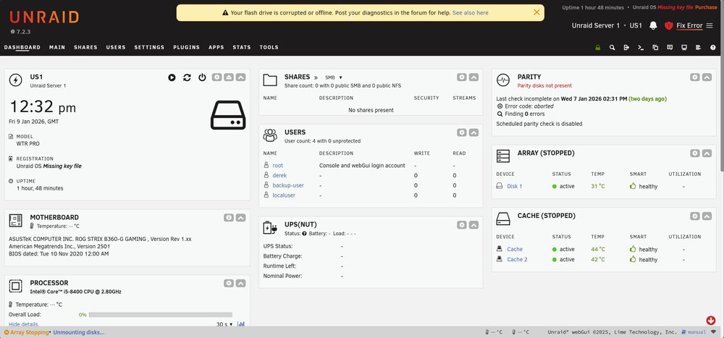The height and width of the screenshot is (338, 724).
Task: Open the hamburger account menu
Action: (x=710, y=25)
